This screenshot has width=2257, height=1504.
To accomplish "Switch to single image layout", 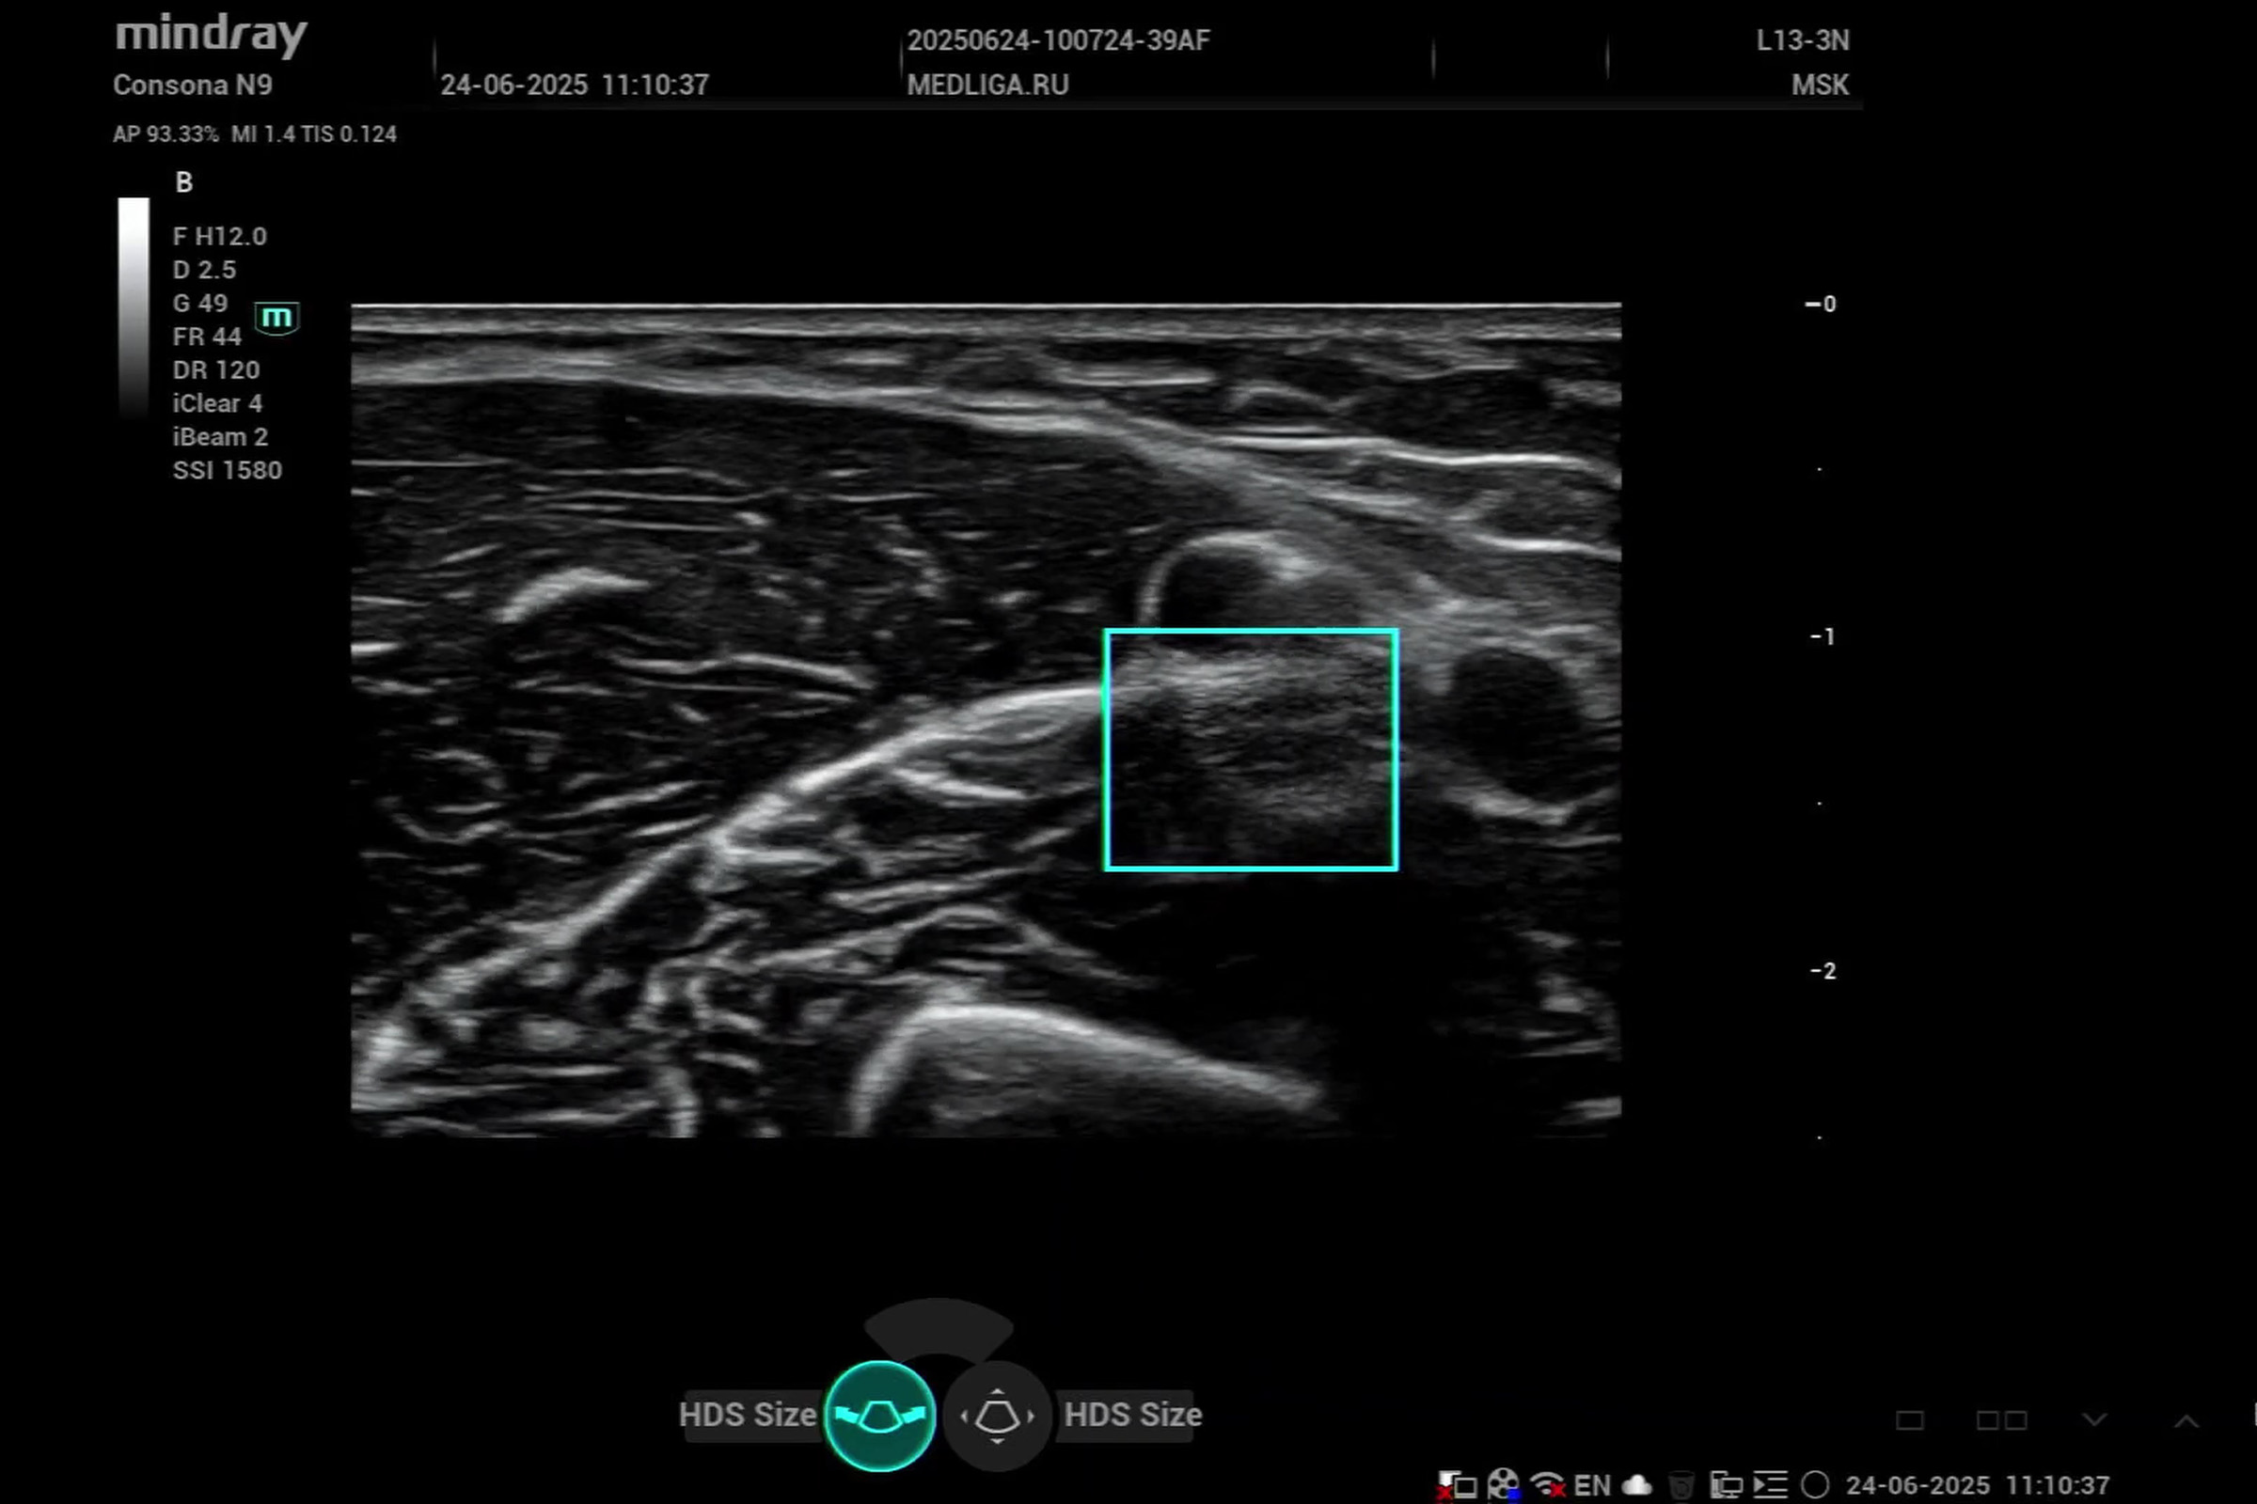I will pyautogui.click(x=1910, y=1420).
